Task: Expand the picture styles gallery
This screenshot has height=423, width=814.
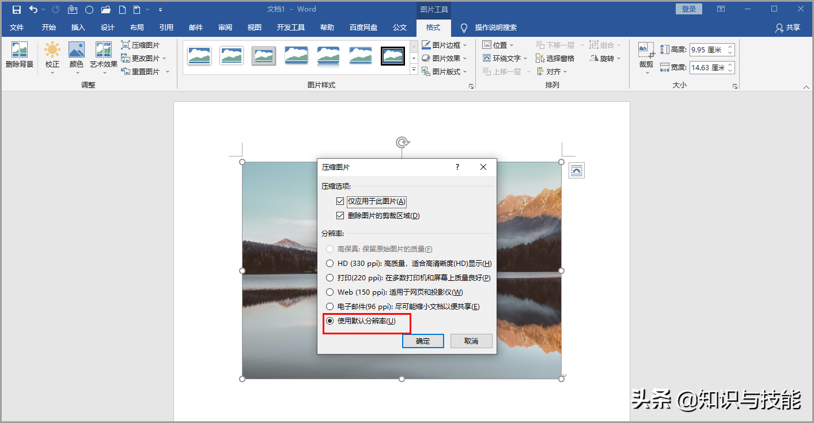Action: 414,69
